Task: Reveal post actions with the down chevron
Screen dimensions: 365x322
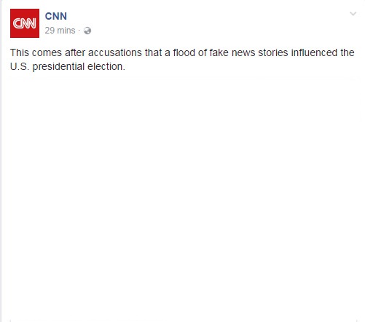Action: click(x=353, y=14)
